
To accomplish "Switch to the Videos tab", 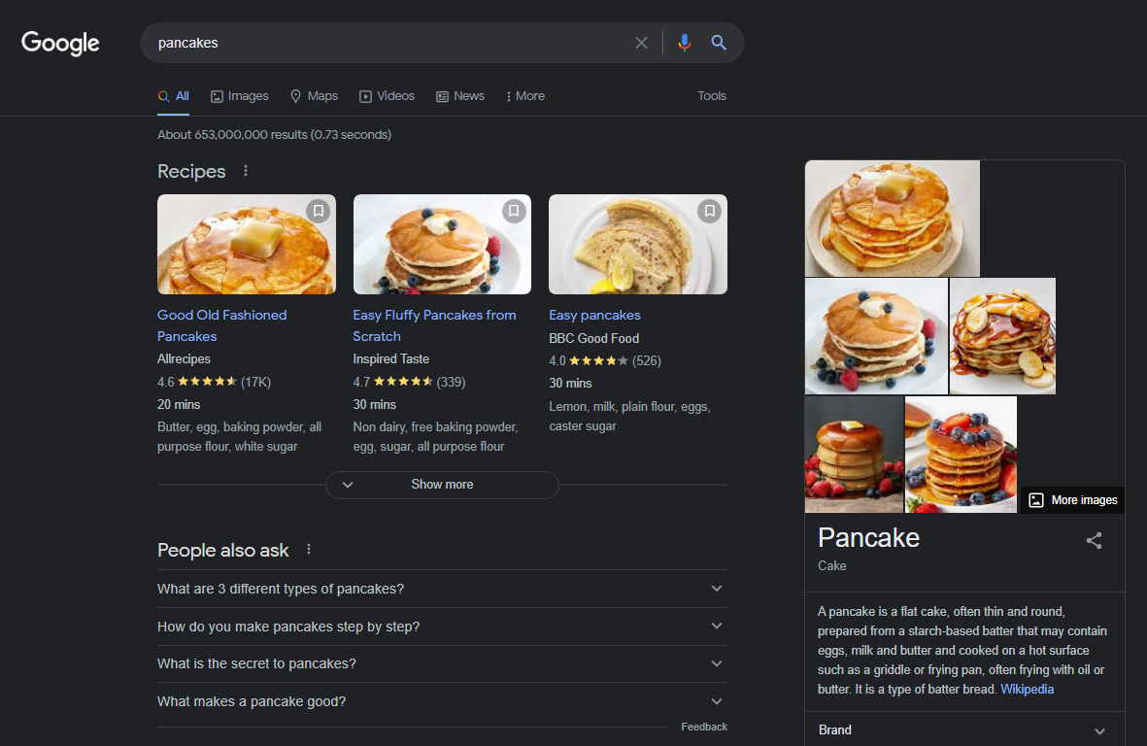I will 387,96.
